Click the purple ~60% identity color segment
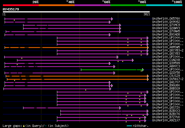 (x=92, y=5)
